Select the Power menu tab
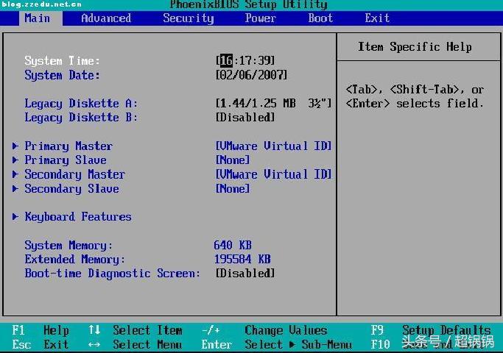503x353 pixels. (260, 18)
